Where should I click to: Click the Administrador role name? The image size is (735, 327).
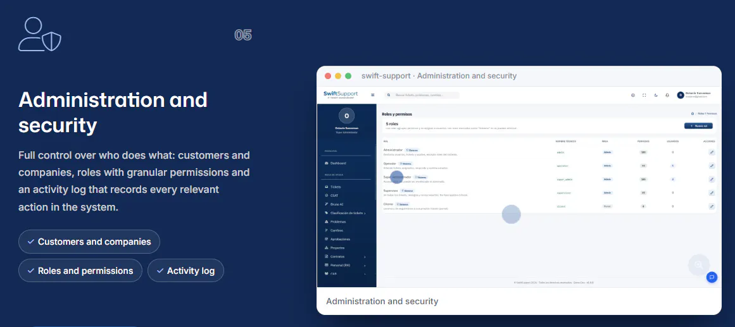point(393,150)
